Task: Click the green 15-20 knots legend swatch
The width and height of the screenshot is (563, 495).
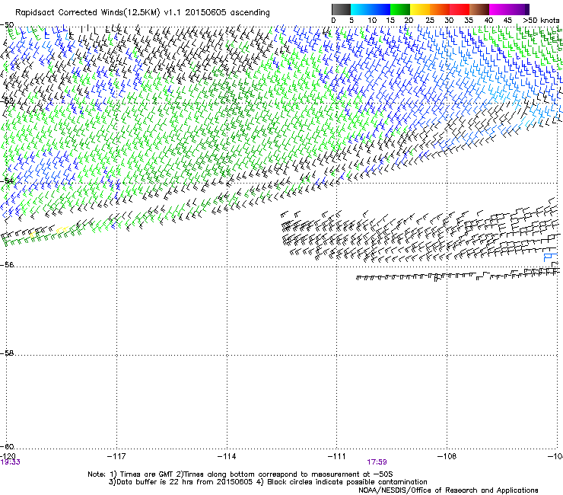Action: pos(400,9)
